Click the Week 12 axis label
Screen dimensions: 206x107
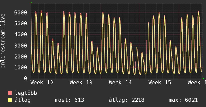pos(42,83)
